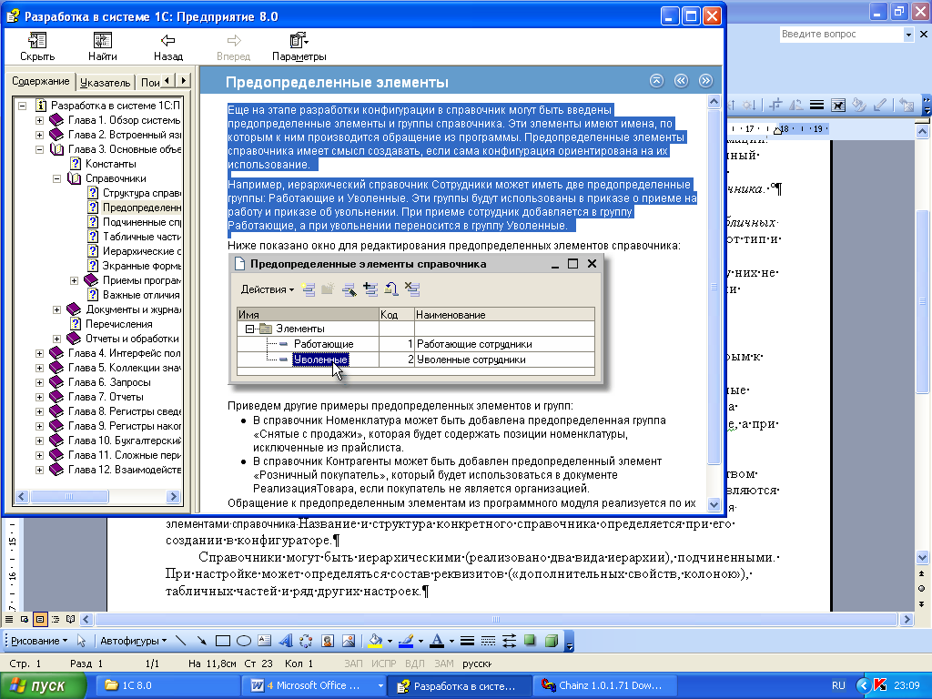The width and height of the screenshot is (932, 699).
Task: Expand Документы и журналы tree node
Action: click(56, 309)
